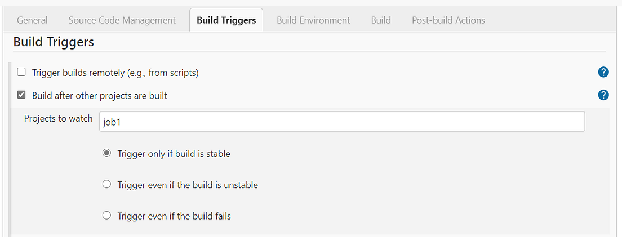Switch to the General tab
Image resolution: width=622 pixels, height=237 pixels.
tap(32, 20)
